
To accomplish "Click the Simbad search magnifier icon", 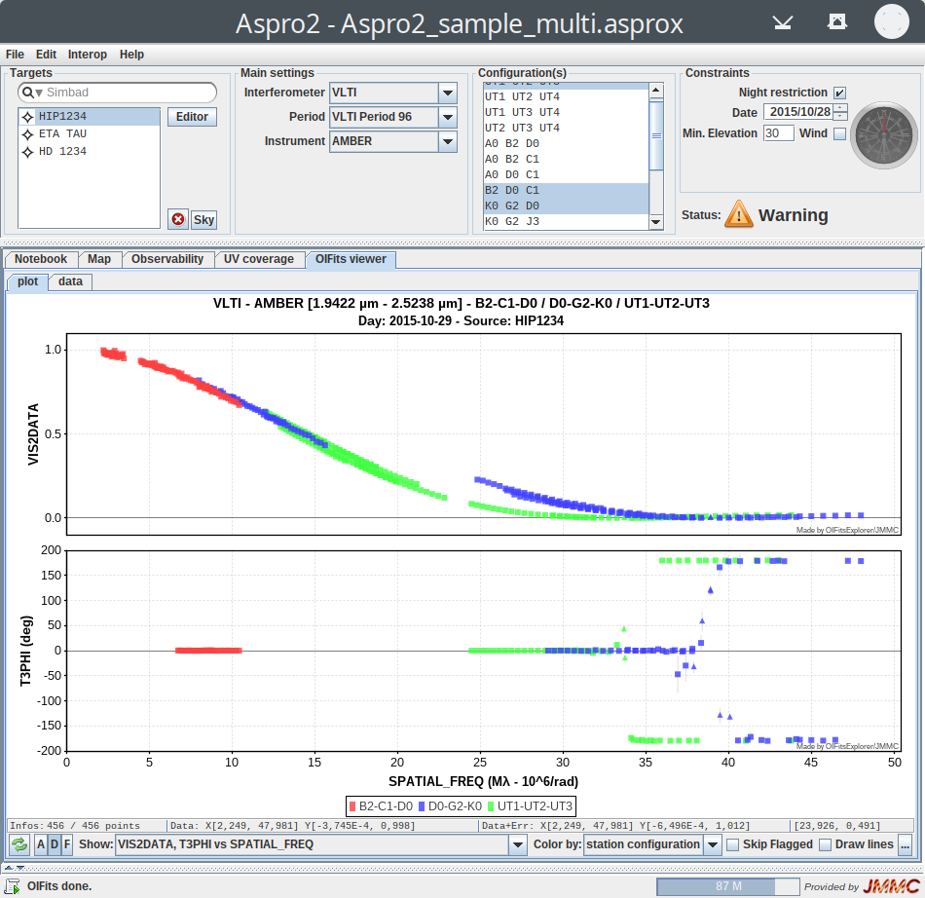I will [27, 93].
